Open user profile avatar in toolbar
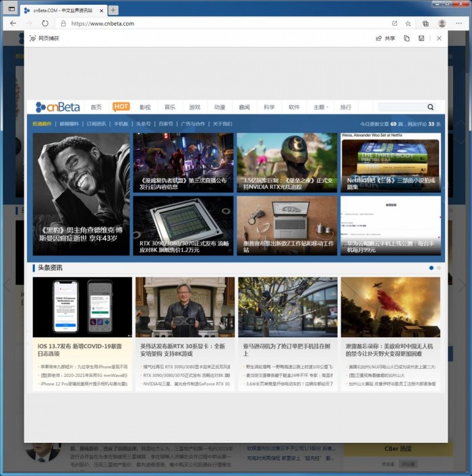Image resolution: width=472 pixels, height=476 pixels. point(442,24)
